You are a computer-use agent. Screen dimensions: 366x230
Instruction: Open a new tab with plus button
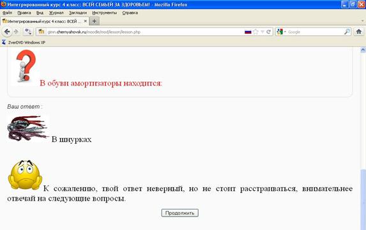click(95, 21)
